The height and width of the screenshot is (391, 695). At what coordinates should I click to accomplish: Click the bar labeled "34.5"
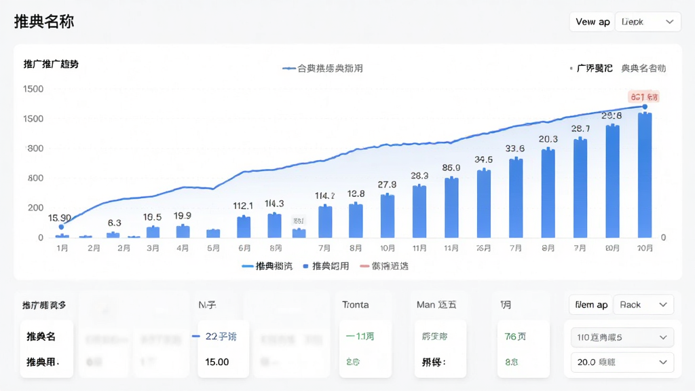483,204
